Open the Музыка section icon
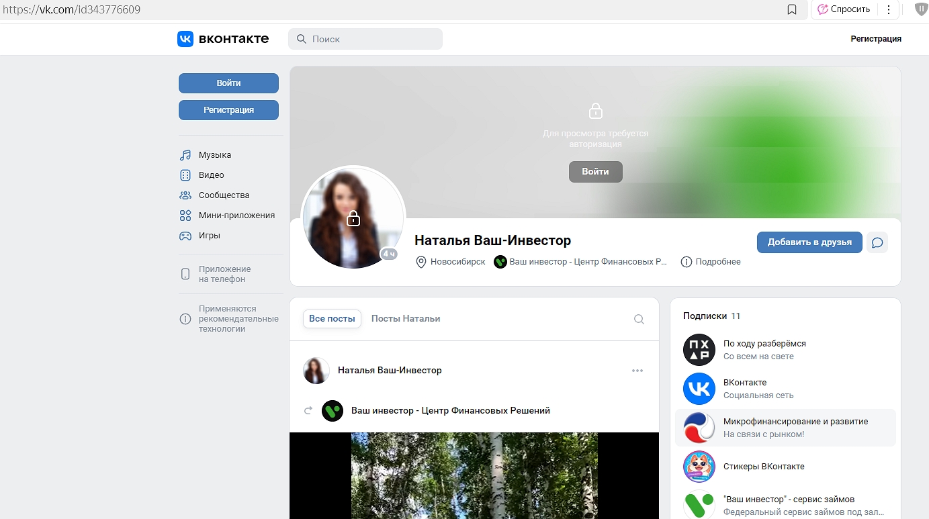 click(x=185, y=155)
